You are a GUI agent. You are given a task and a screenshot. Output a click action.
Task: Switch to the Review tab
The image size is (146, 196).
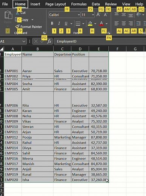tap(111, 4)
